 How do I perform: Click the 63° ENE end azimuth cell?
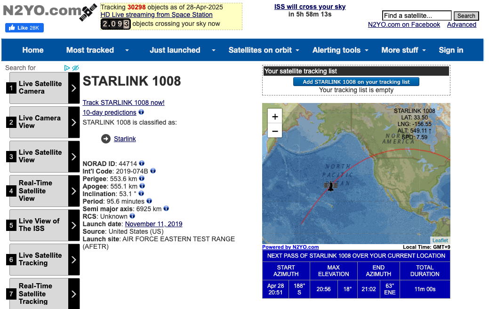(390, 289)
